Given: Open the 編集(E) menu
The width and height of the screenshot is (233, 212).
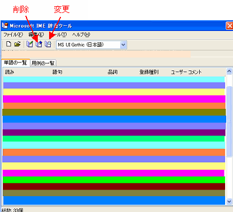Looking at the screenshot, I should 36,34.
